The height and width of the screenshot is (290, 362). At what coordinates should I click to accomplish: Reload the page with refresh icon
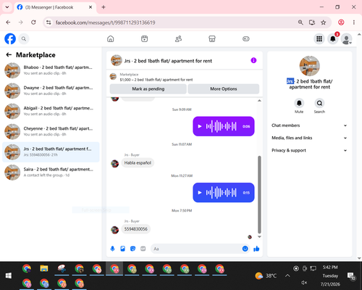33,22
